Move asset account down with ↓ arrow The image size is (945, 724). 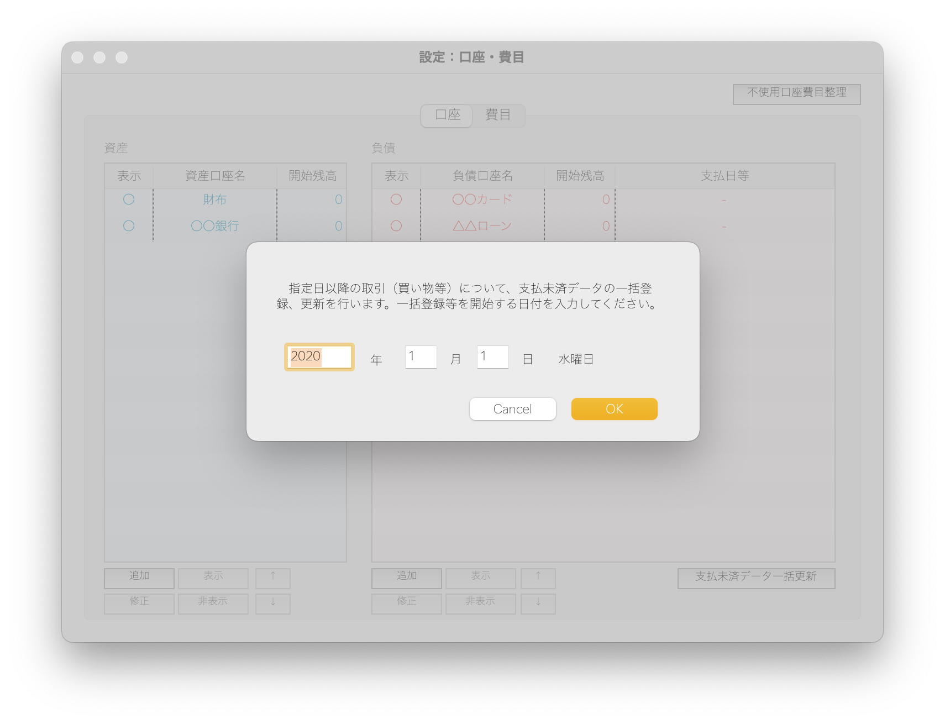tap(273, 604)
